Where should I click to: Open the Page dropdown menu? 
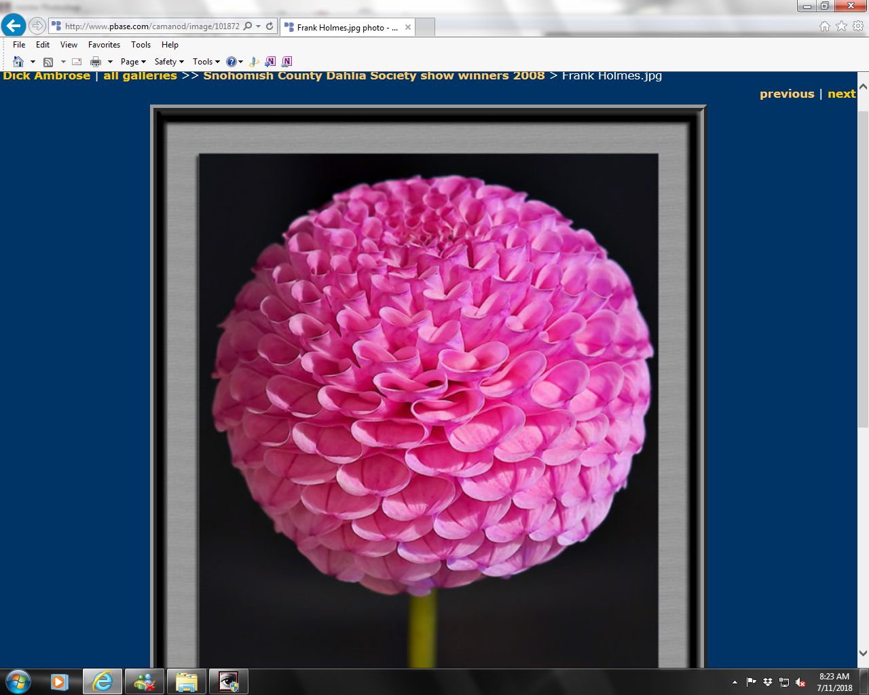tap(133, 62)
